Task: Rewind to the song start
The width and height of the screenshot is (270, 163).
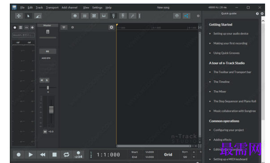Action: pyautogui.click(x=43, y=155)
